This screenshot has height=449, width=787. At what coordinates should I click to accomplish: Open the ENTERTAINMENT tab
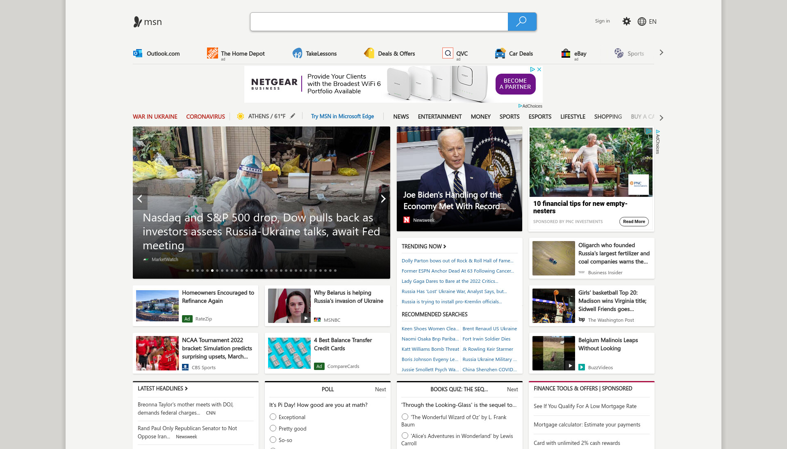click(439, 117)
